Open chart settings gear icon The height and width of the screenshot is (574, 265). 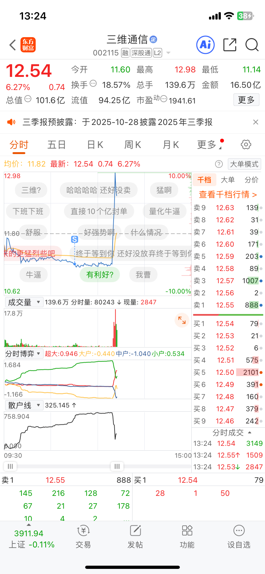[246, 144]
